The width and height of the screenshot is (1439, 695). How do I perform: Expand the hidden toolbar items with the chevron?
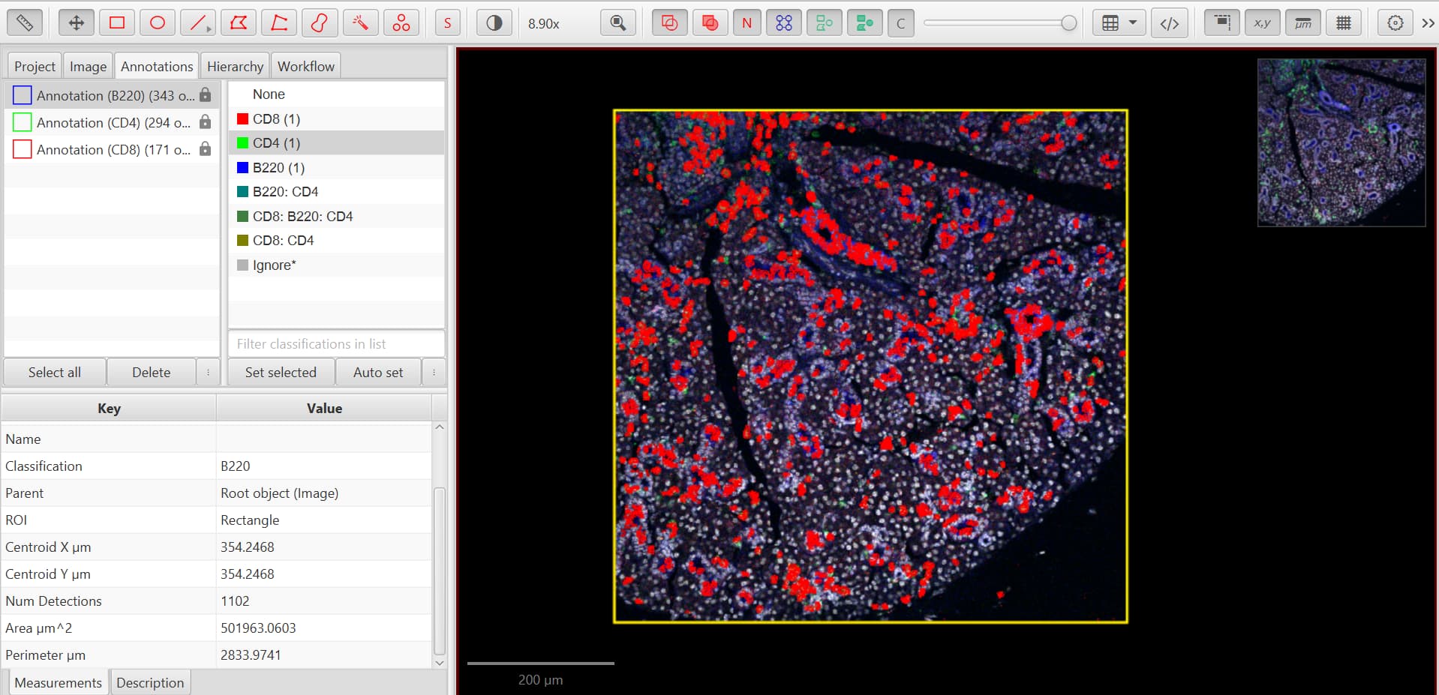pyautogui.click(x=1428, y=22)
